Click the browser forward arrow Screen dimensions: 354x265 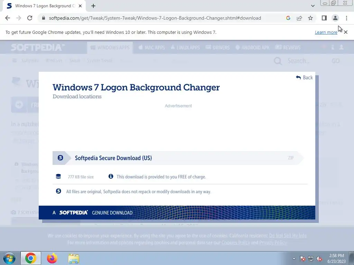coord(19,18)
